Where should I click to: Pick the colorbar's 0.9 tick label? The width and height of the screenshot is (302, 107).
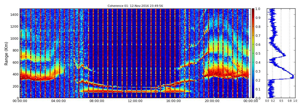coord(258,18)
